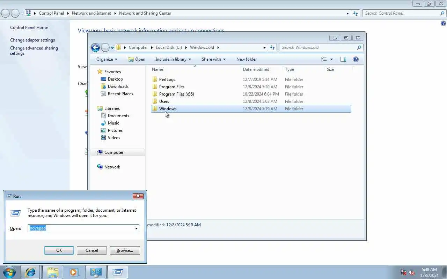The image size is (447, 279).
Task: Click OK in the Run dialog
Action: click(x=59, y=250)
